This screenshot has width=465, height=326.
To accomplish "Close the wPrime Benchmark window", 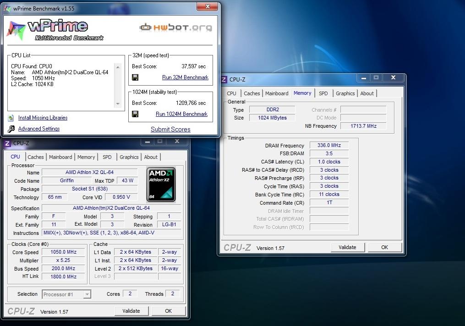I will (x=208, y=6).
